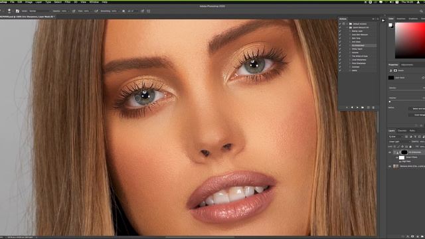Lock layer position icon
The height and width of the screenshot is (239, 425).
(402, 147)
